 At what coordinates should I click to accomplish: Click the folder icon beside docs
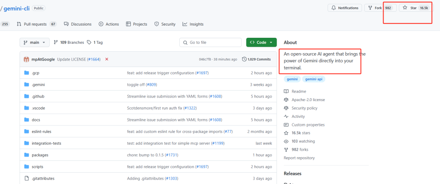pos(26,120)
